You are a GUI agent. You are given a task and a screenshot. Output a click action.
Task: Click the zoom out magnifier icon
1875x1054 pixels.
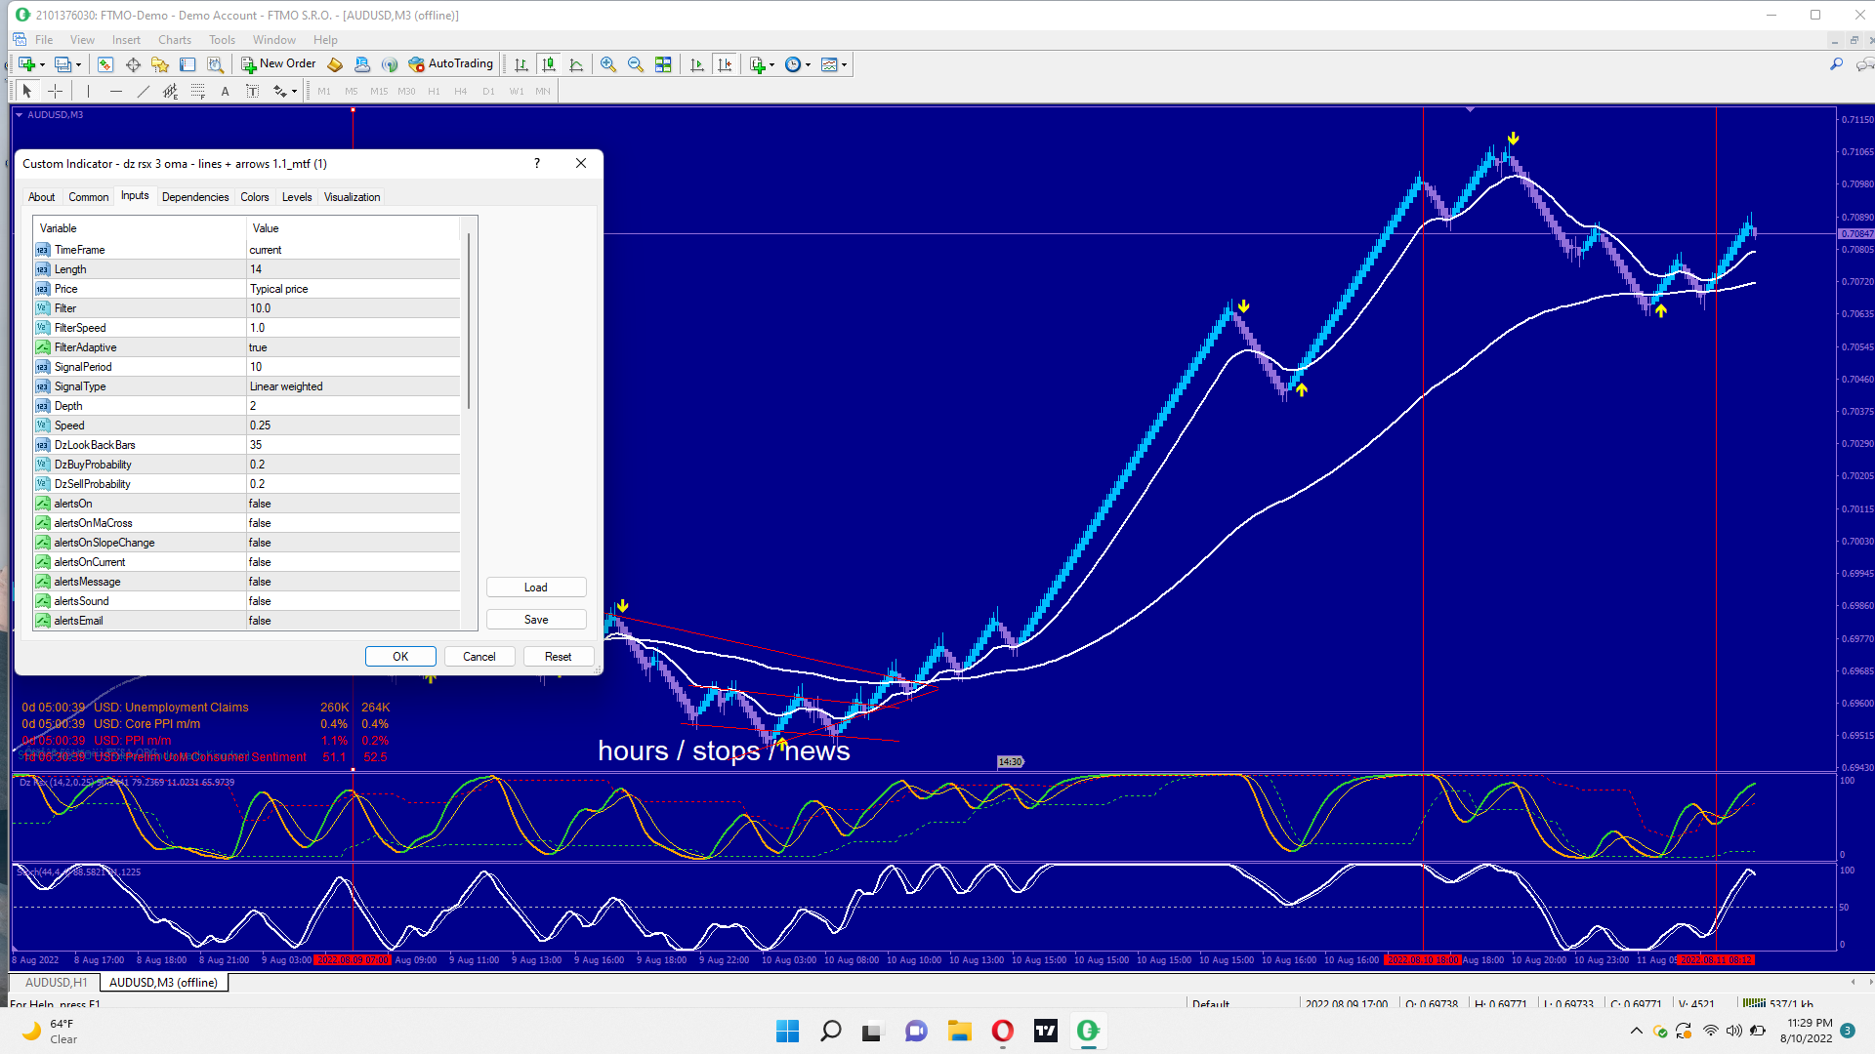pyautogui.click(x=636, y=64)
